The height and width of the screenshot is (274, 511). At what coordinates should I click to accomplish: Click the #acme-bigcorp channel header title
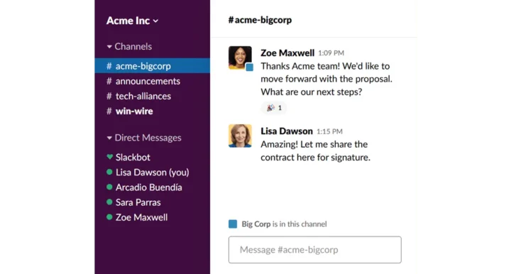(x=260, y=20)
